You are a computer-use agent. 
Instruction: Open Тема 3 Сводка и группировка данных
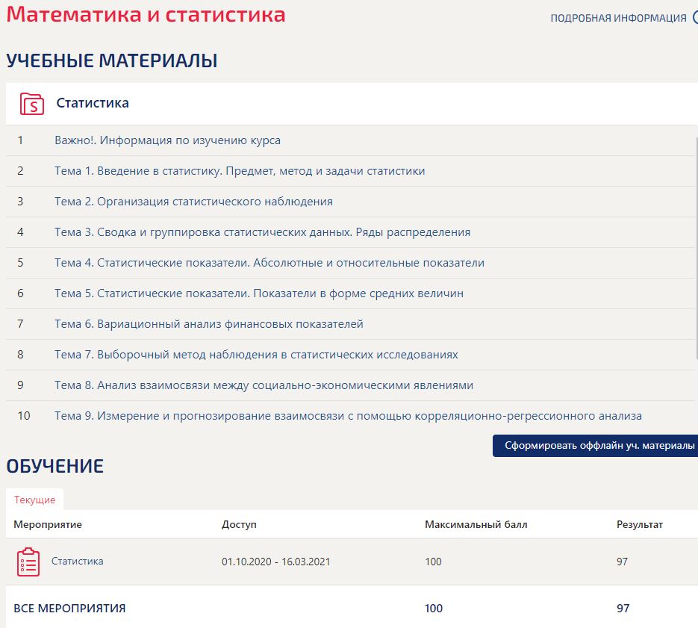tap(261, 232)
